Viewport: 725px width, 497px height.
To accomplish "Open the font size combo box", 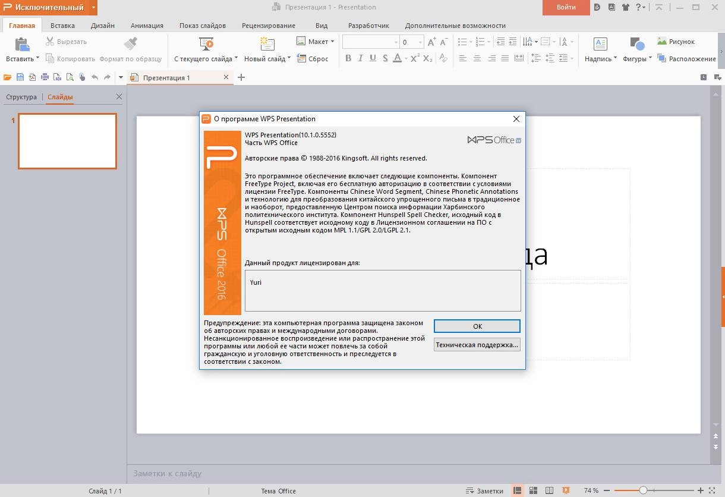I will 412,42.
